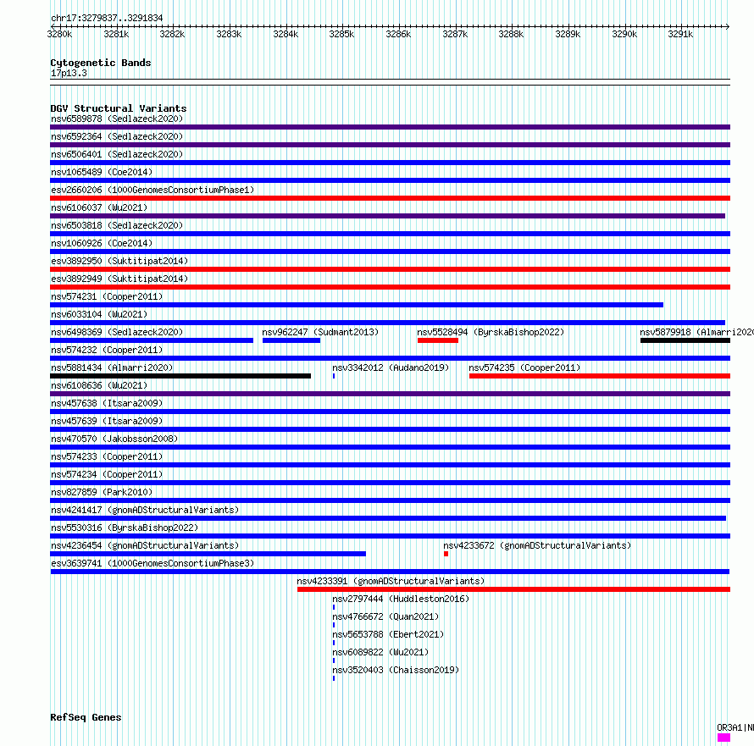Click the 3285k ruler tick label
Image resolution: width=754 pixels, height=746 pixels.
341,34
